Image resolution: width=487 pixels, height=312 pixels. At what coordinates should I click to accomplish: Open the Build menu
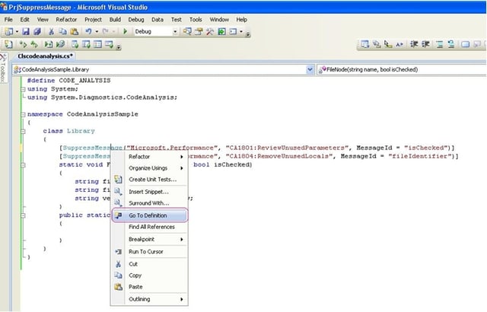tap(115, 20)
